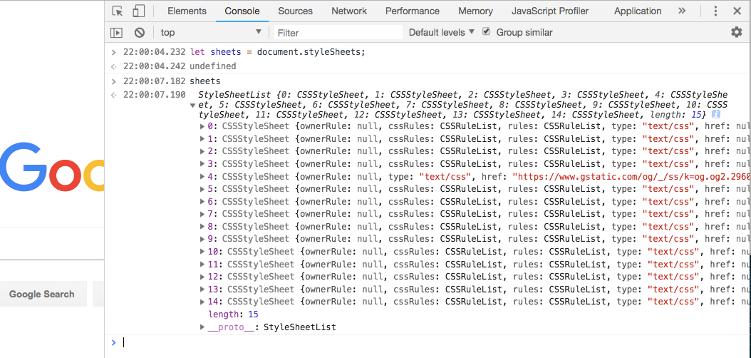Viewport: 751px width, 358px height.
Task: Show more tabs with the double chevron
Action: click(x=682, y=11)
